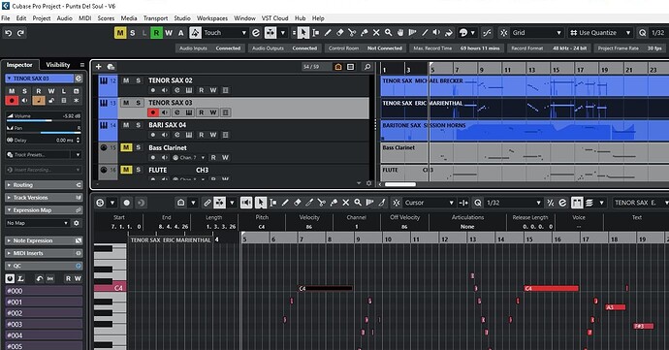The image size is (669, 350).
Task: Toggle global Solo S button in toolbar
Action: (133, 33)
